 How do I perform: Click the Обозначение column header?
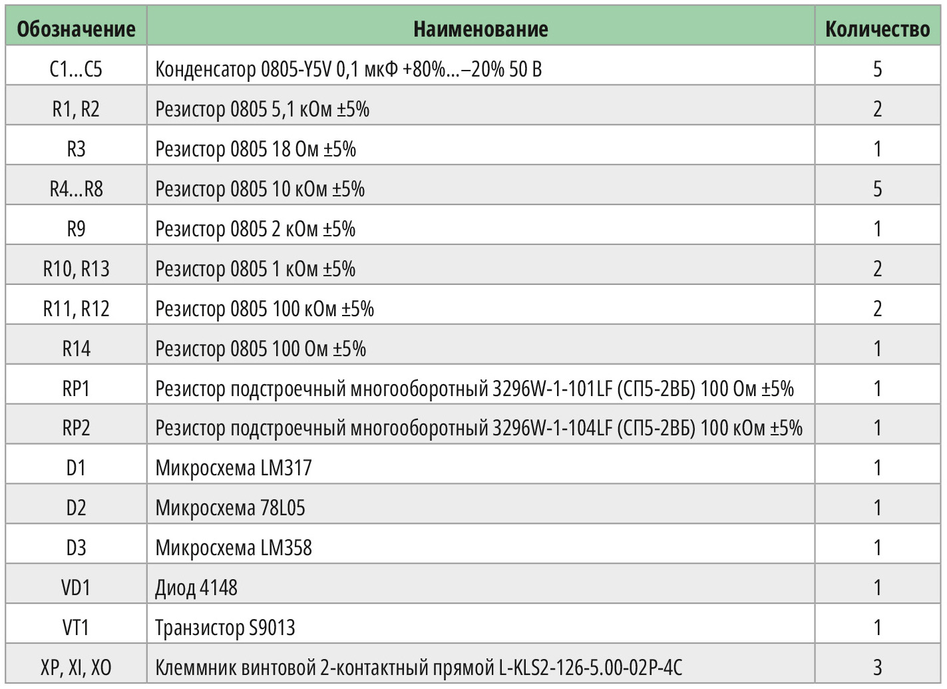pyautogui.click(x=76, y=29)
